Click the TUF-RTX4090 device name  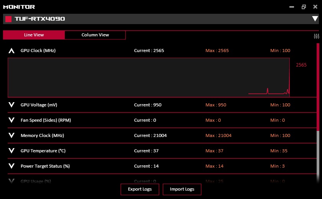(40, 19)
